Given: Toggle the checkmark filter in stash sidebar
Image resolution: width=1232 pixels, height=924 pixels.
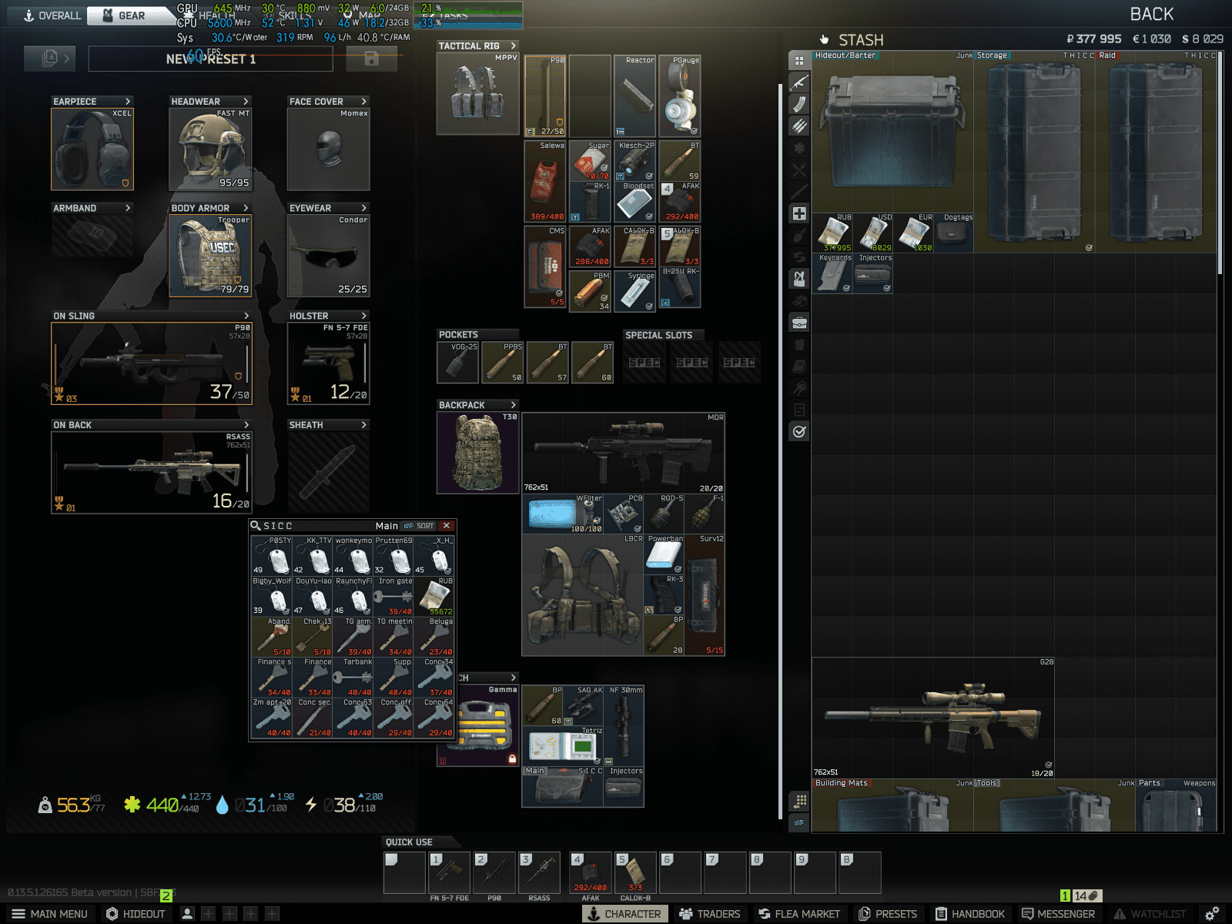Looking at the screenshot, I should [x=799, y=432].
